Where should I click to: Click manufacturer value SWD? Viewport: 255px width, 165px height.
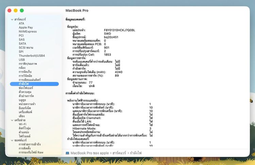point(107,34)
